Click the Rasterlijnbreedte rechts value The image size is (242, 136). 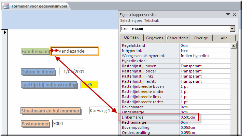tap(205, 102)
